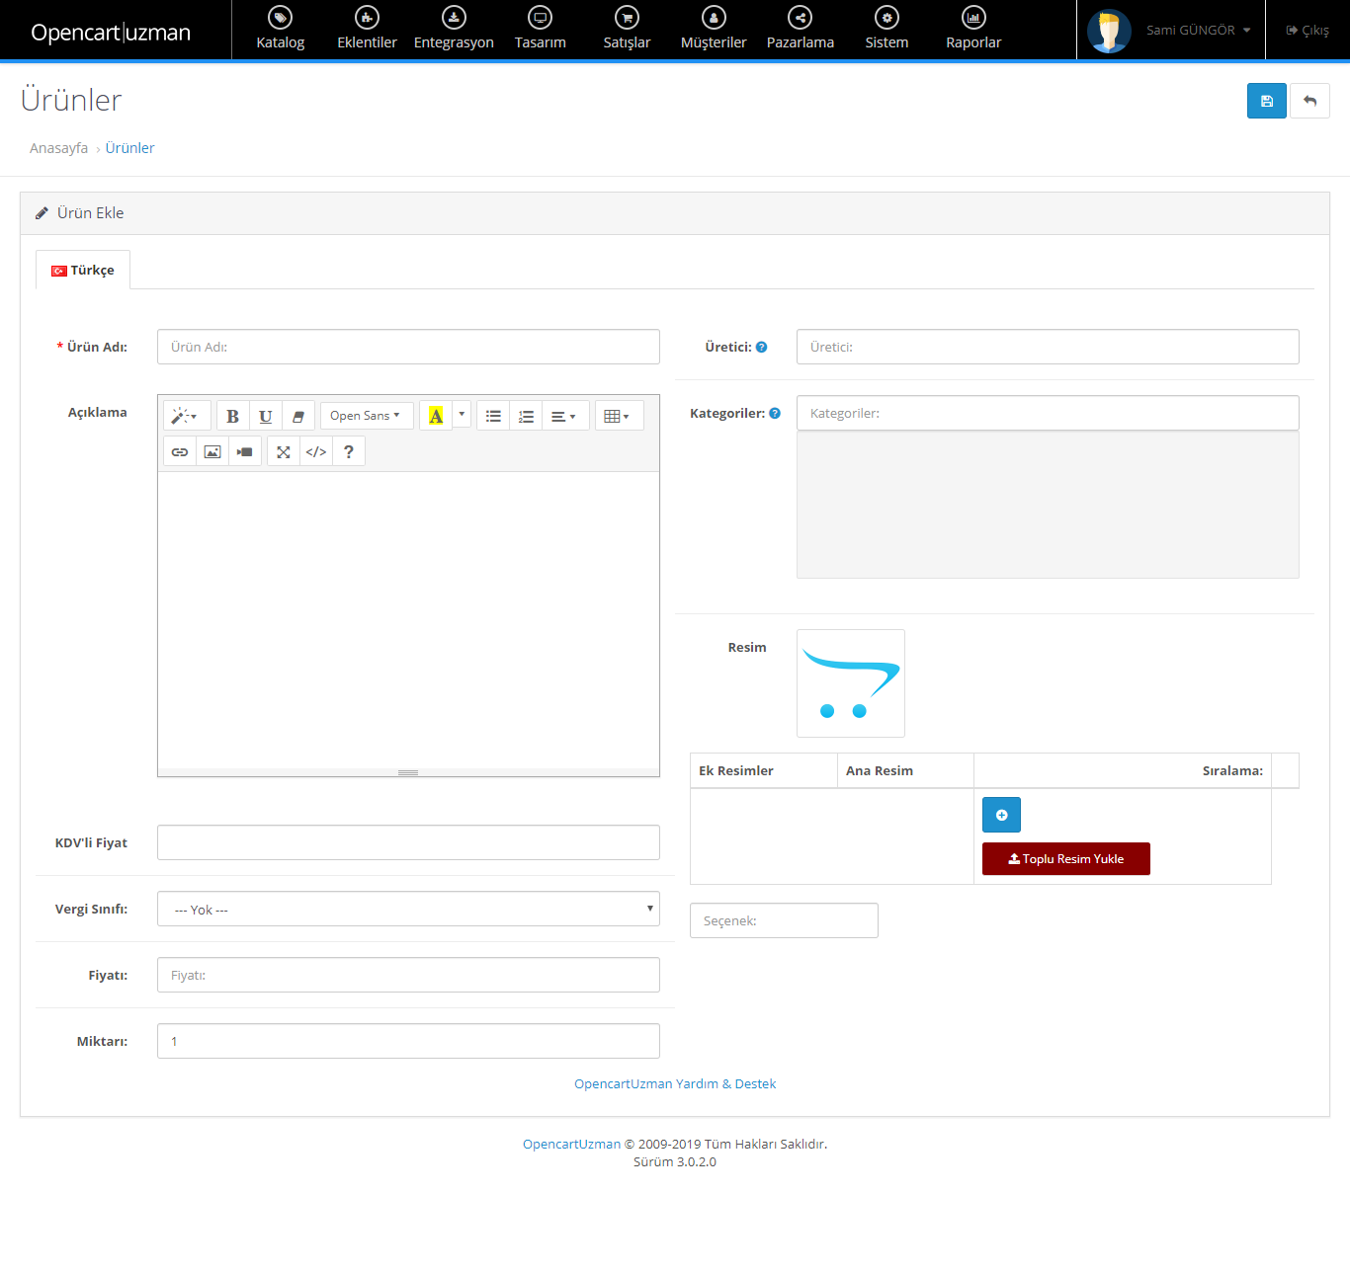Insert a video in the editor
1350x1273 pixels.
pos(245,451)
